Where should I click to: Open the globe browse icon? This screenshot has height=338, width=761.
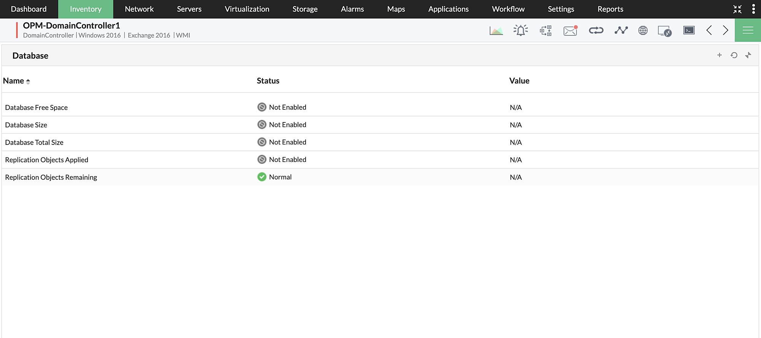click(x=643, y=30)
